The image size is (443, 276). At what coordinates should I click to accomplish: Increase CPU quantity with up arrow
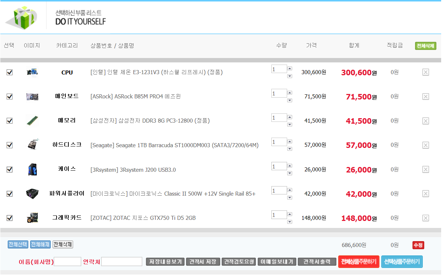290,68
